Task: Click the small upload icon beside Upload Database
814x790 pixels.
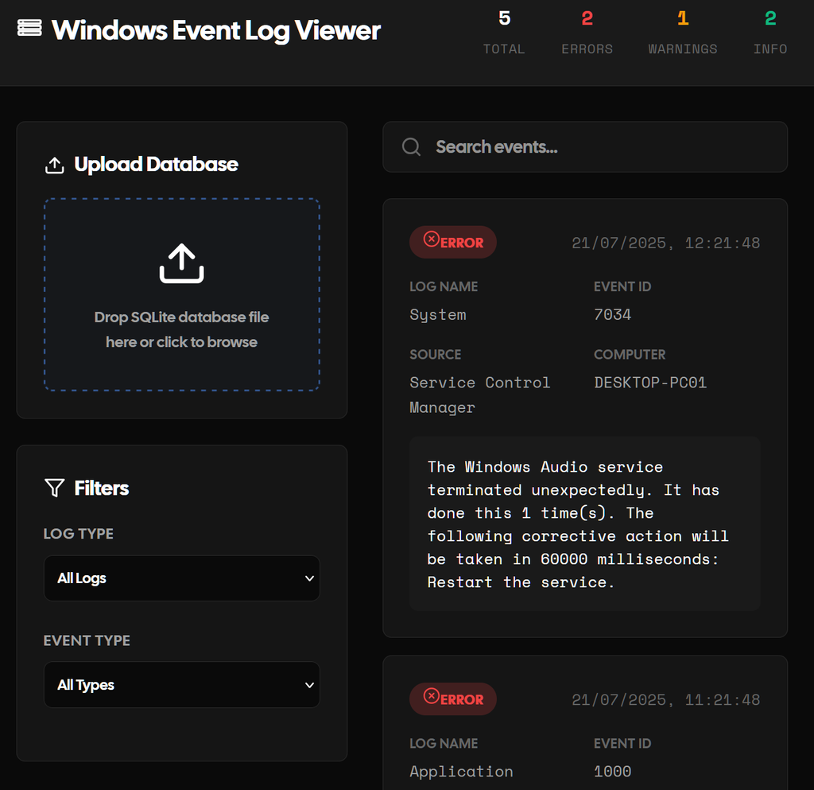Action: click(x=55, y=165)
